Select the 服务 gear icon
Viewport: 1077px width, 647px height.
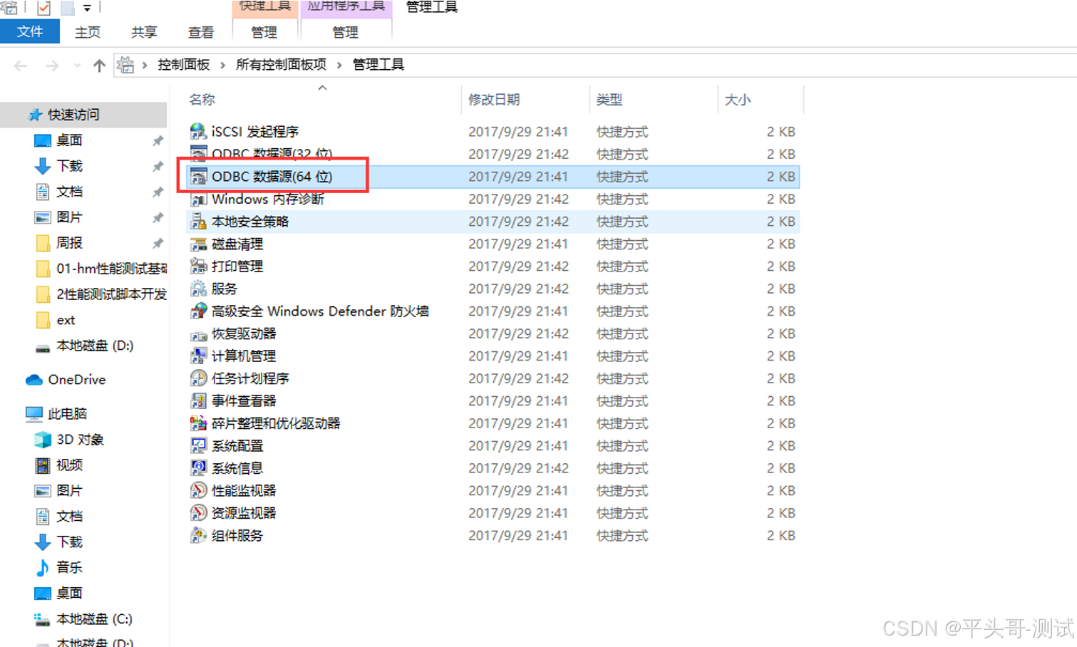tap(198, 289)
